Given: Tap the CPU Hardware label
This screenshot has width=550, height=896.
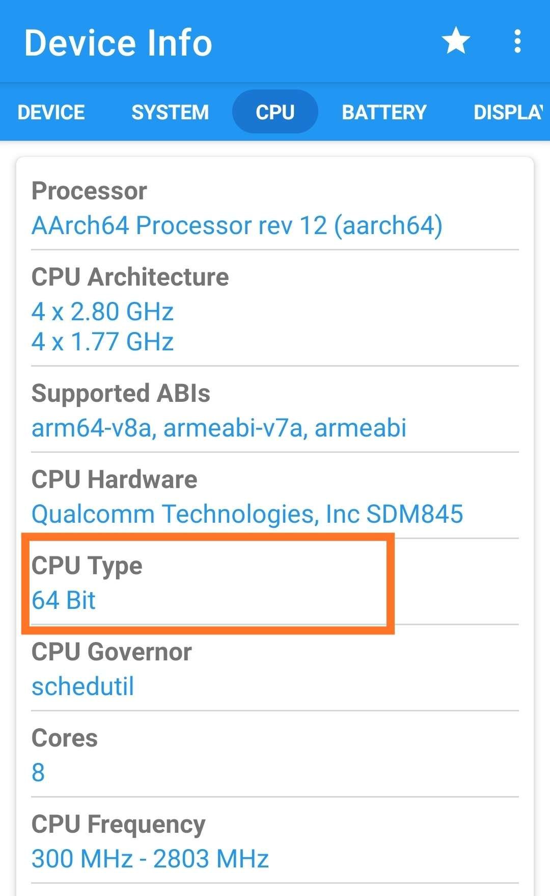Looking at the screenshot, I should click(x=115, y=479).
